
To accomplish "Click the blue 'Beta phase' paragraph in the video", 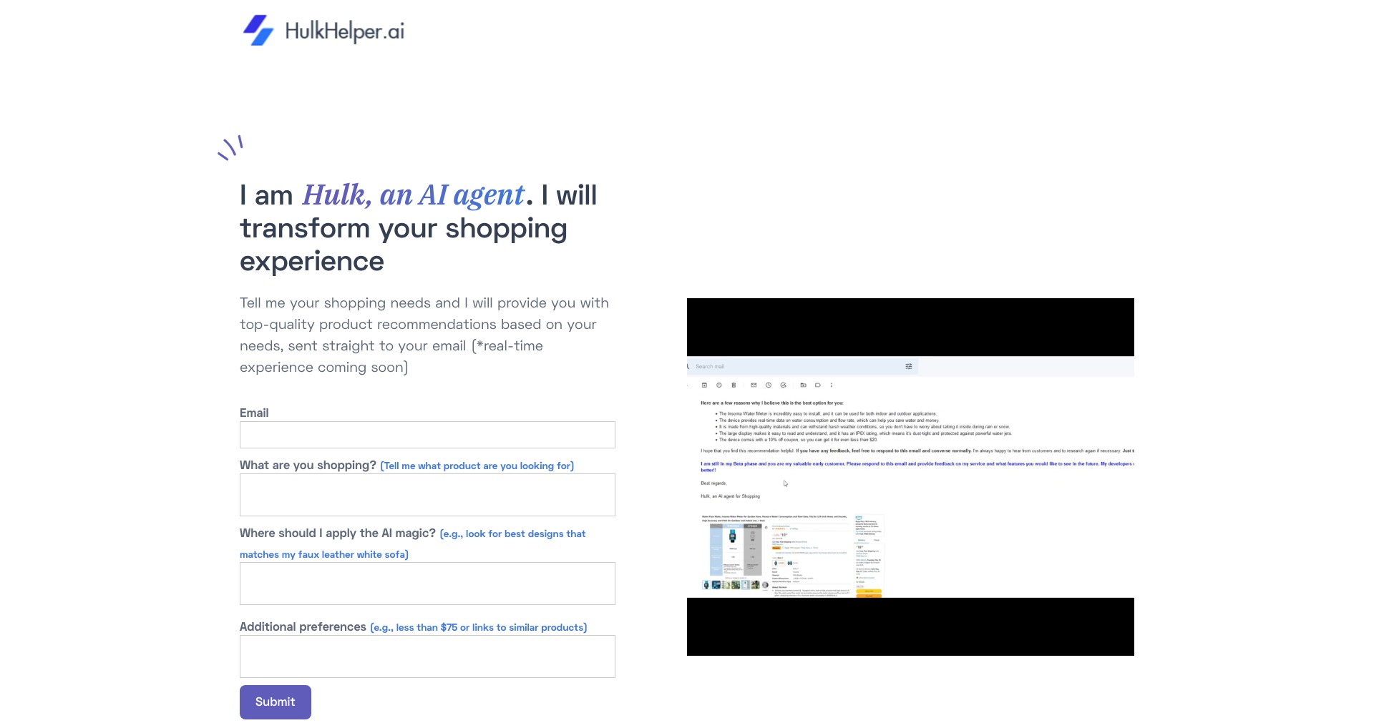I will click(917, 466).
